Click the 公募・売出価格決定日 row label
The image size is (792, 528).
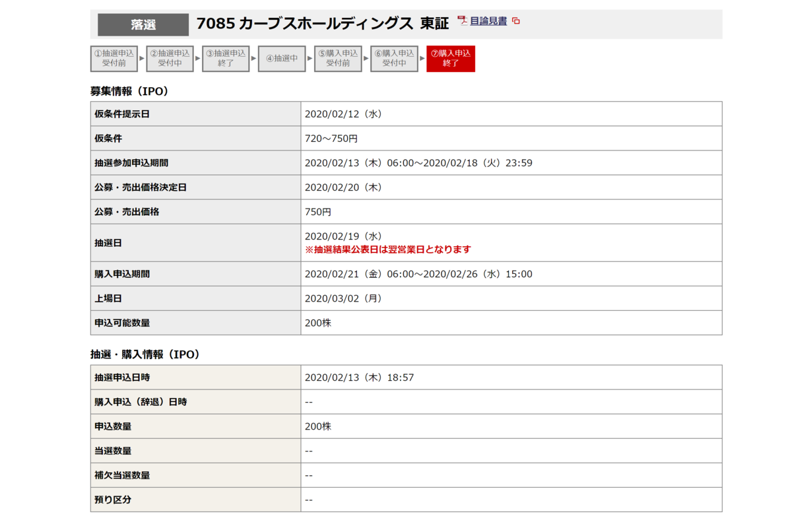tap(141, 187)
